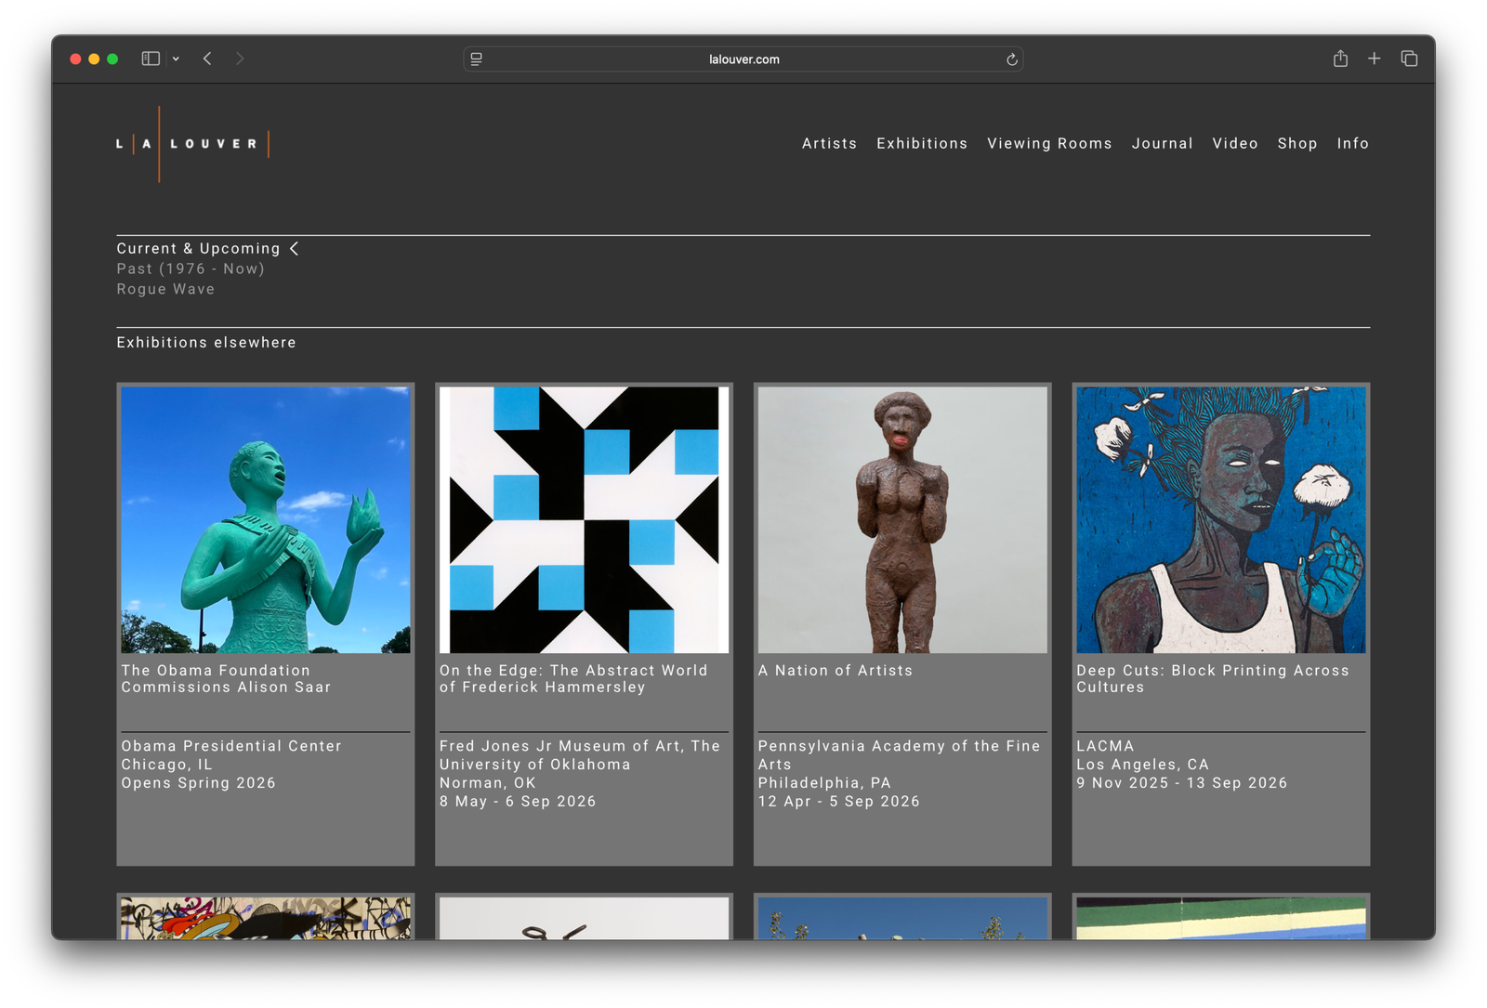Screen dimensions: 1487x1008
Task: Go back to the previous page
Action: 207,59
